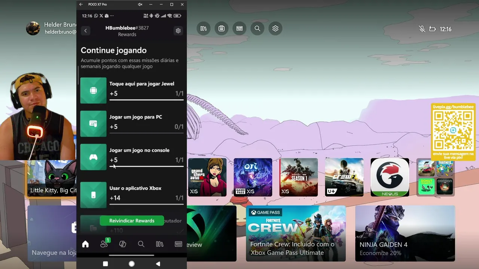
Task: Open the Jewel mission puzzle icon
Action: pos(93,90)
